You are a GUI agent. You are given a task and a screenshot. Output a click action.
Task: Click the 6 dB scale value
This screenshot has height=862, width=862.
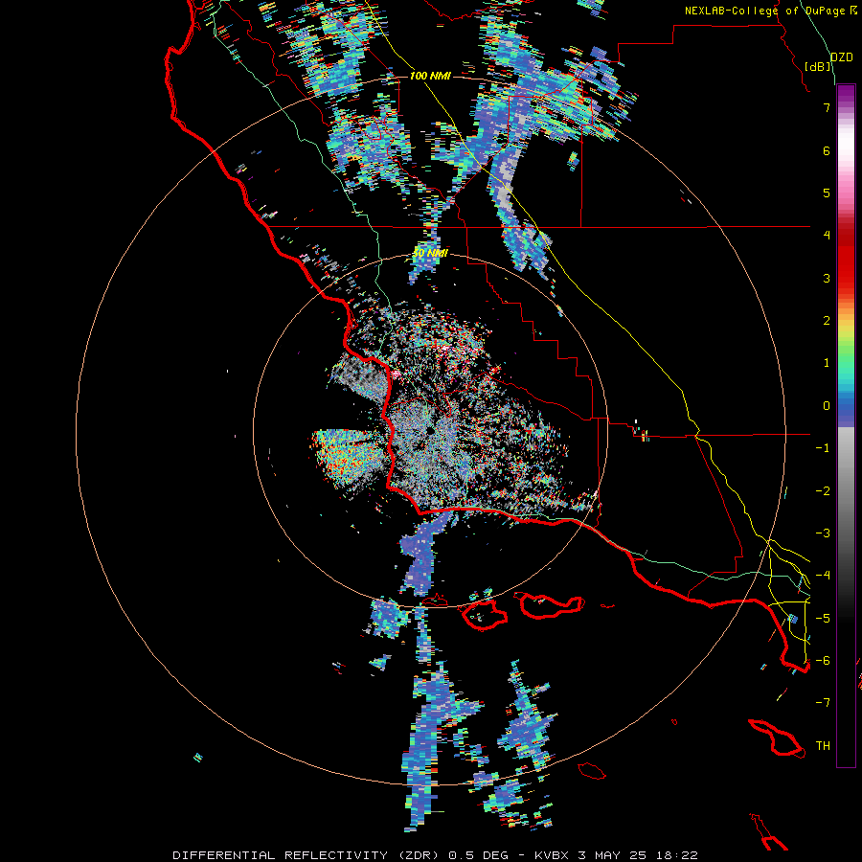827,150
